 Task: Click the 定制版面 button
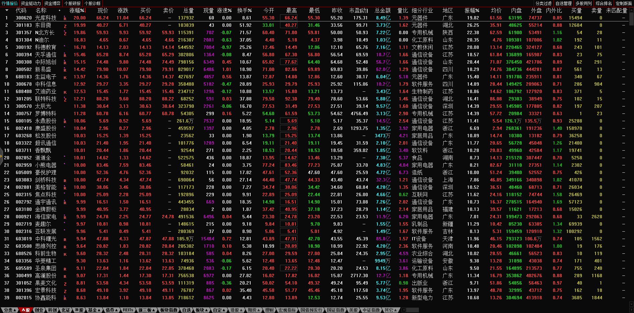tap(624, 3)
